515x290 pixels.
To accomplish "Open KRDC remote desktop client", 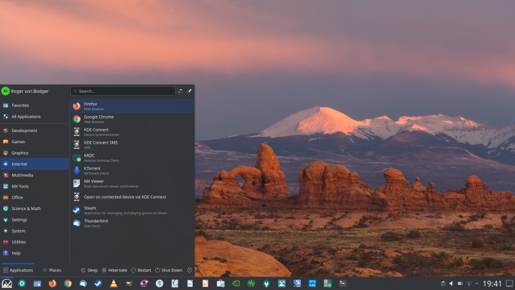I will click(x=89, y=157).
